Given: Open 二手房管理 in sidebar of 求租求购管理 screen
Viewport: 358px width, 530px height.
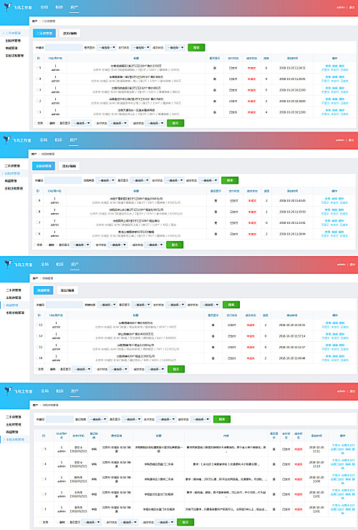Looking at the screenshot, I should point(13,417).
